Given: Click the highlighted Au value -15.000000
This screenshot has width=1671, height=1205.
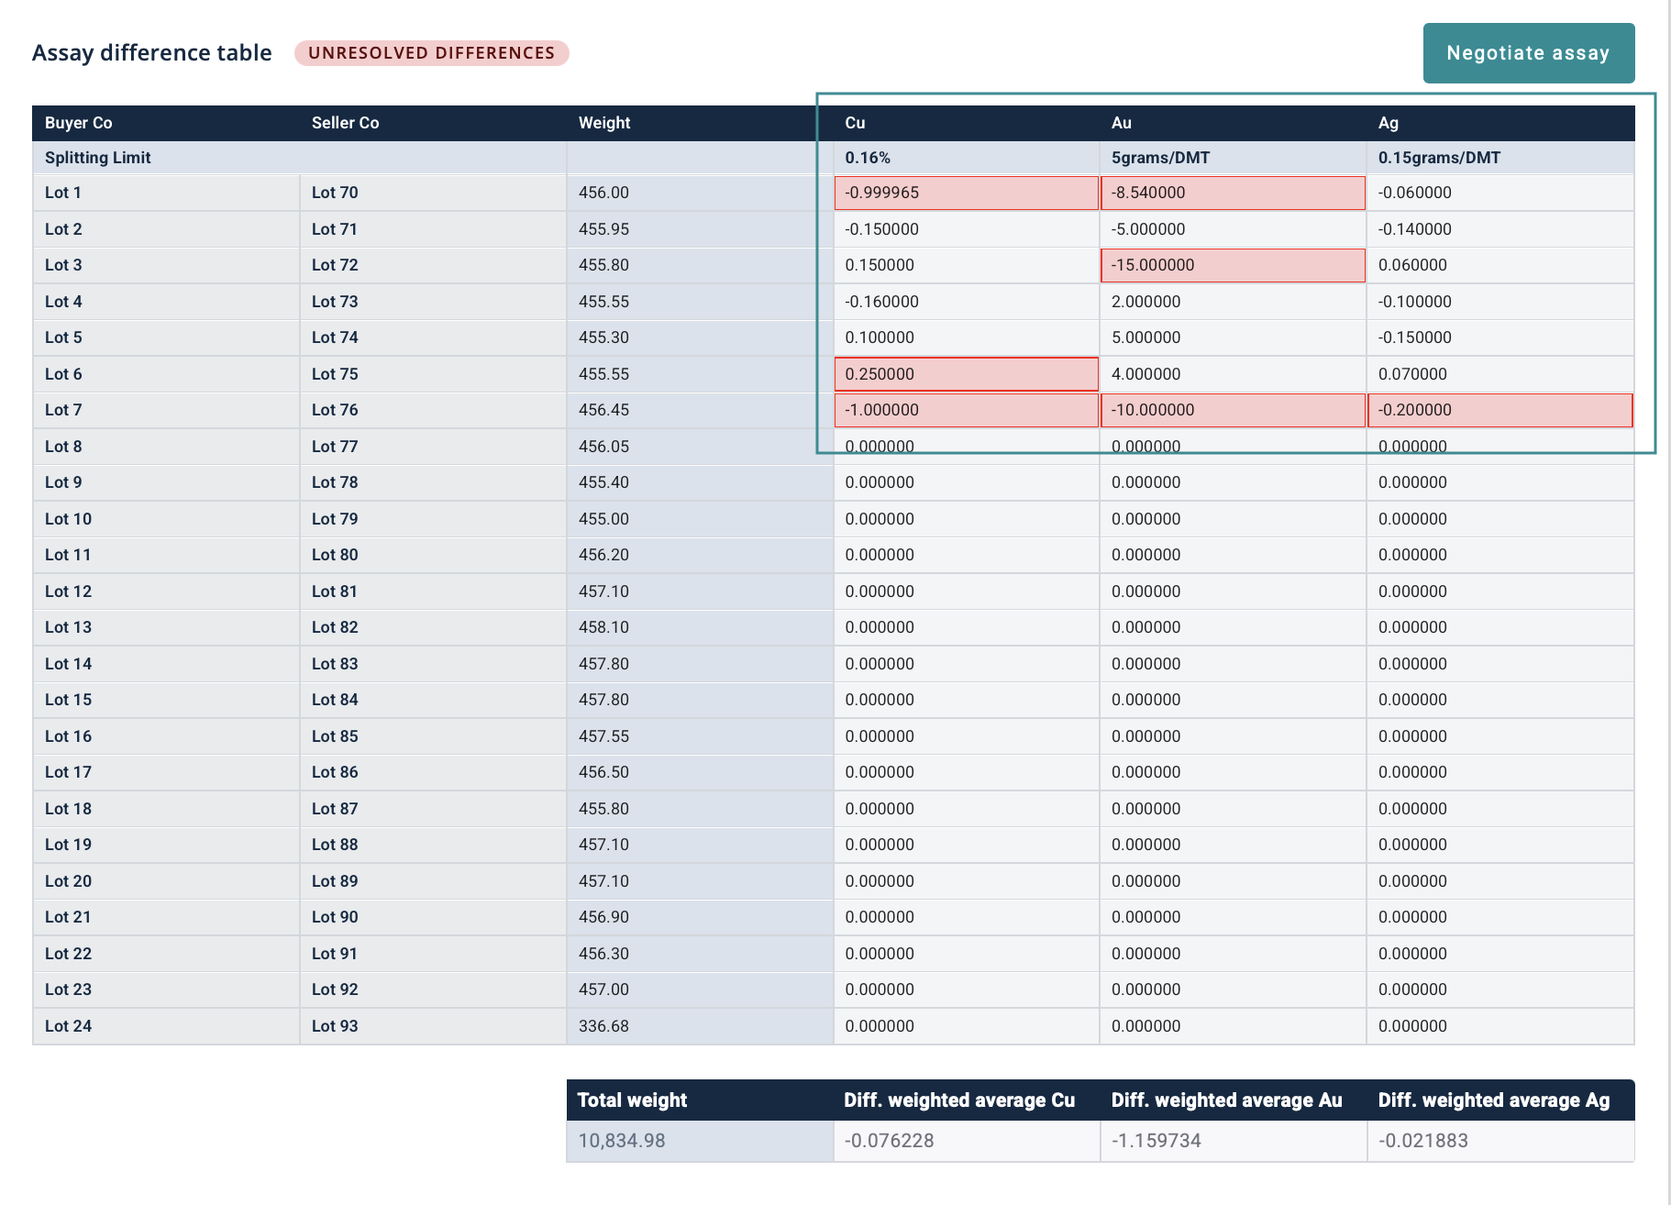Looking at the screenshot, I should [1232, 265].
